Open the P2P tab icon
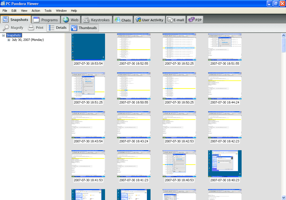286x200 pixels. point(191,20)
